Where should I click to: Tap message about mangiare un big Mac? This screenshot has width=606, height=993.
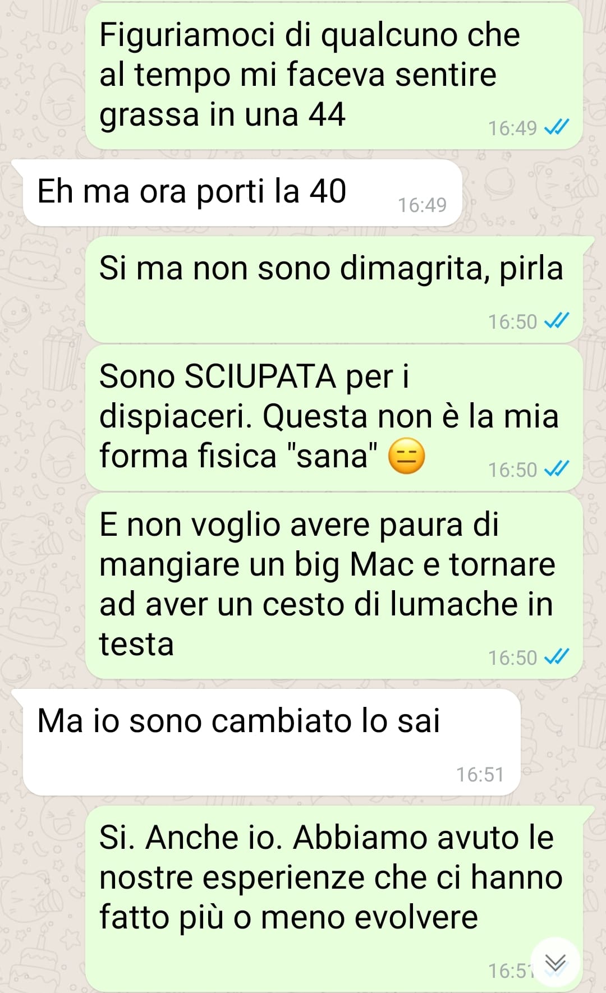[334, 586]
